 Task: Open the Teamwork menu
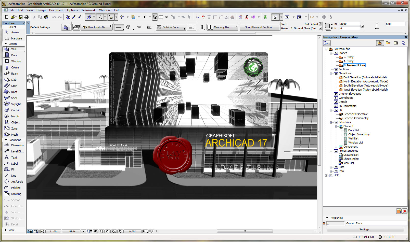pos(88,10)
